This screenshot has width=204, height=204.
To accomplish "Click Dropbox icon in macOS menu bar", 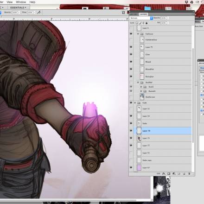I will 186,2.
